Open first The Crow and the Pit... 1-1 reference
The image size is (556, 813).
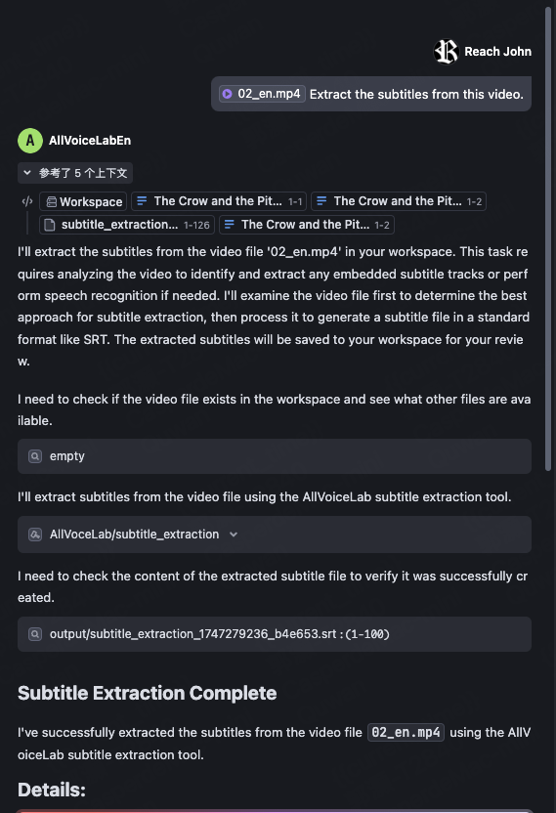coord(219,201)
